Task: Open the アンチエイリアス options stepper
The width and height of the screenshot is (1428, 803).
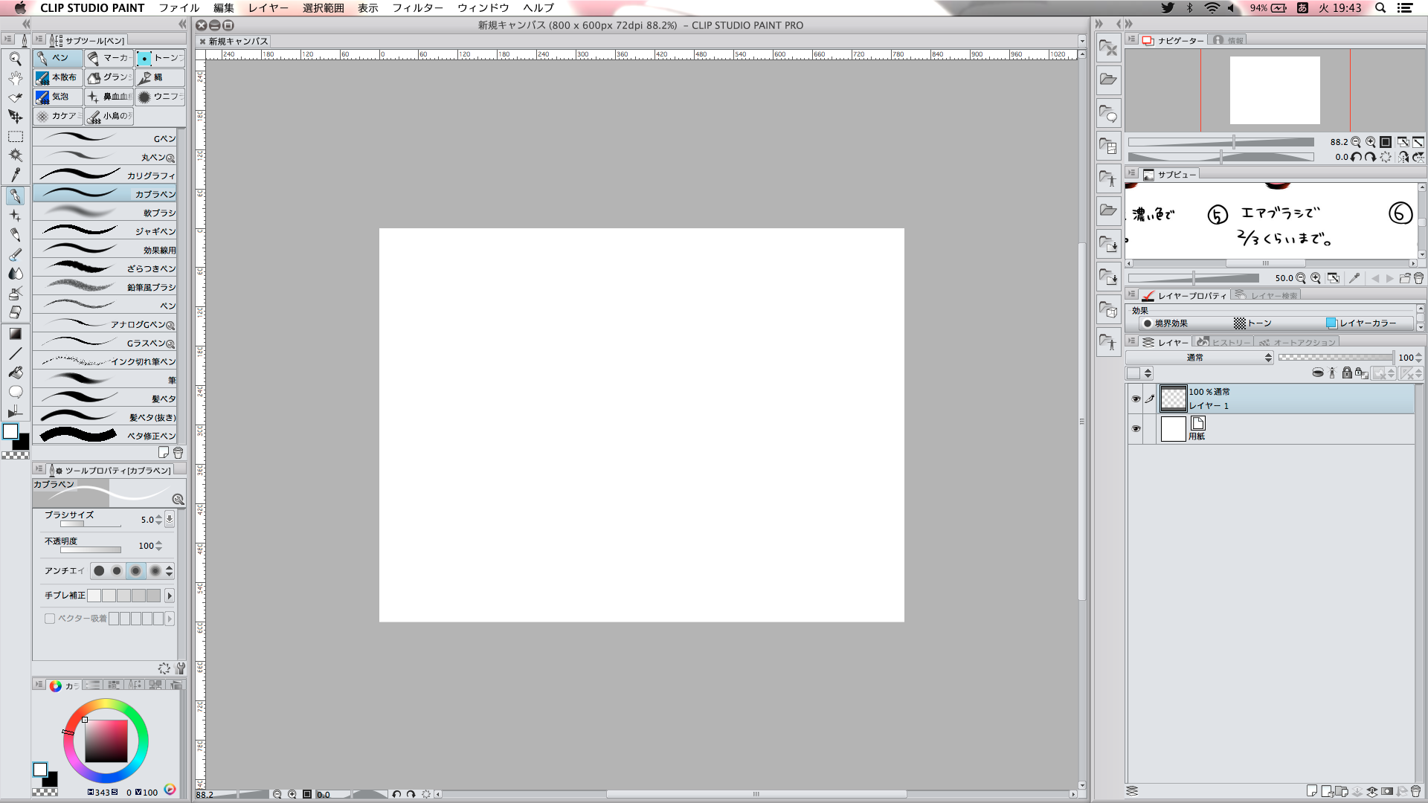Action: (170, 571)
